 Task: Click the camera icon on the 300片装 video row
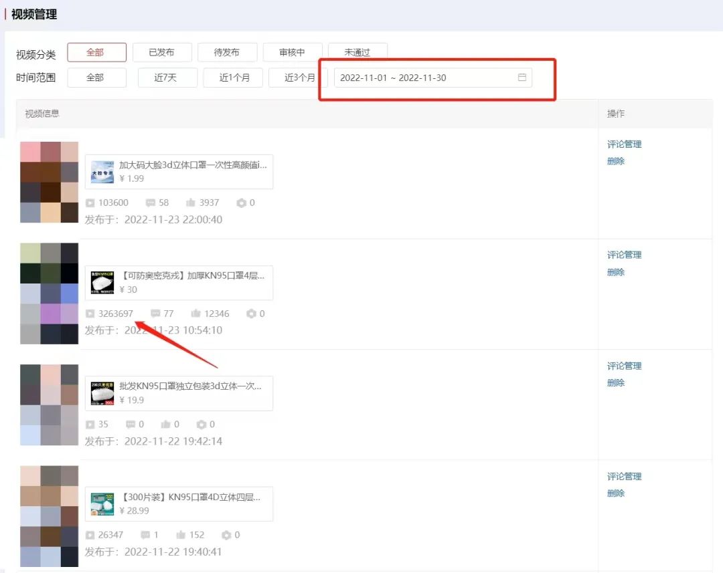pos(226,535)
